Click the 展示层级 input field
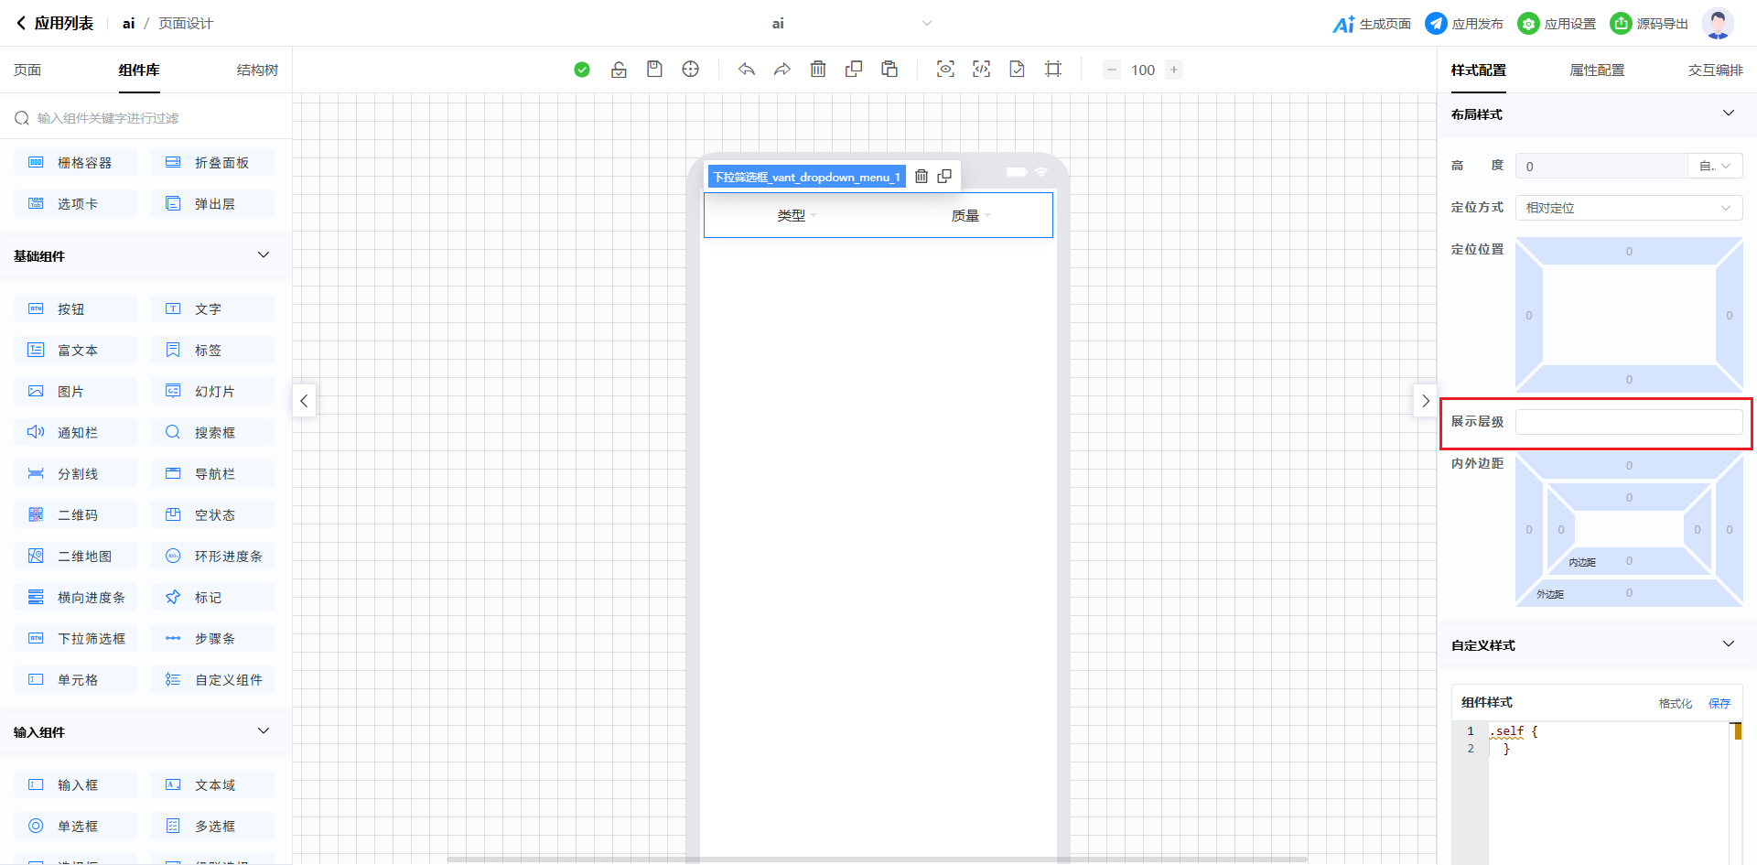Viewport: 1757px width, 865px height. 1628,422
